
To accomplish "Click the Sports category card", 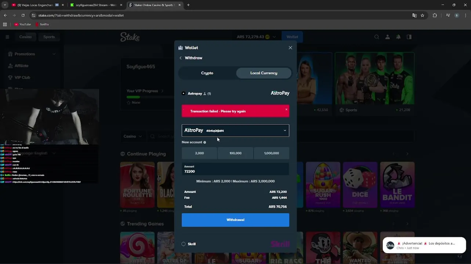I will click(x=374, y=84).
